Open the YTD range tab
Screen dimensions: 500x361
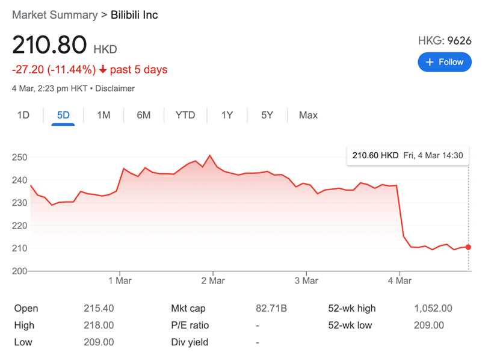pyautogui.click(x=185, y=115)
